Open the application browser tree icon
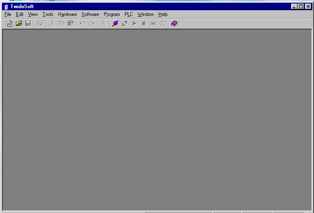The height and width of the screenshot is (213, 314). pos(104,24)
